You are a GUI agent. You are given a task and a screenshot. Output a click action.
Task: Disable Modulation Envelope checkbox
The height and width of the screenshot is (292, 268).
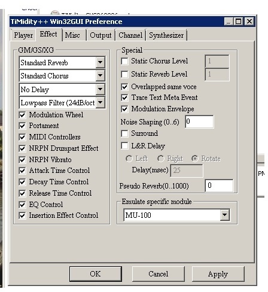click(124, 109)
